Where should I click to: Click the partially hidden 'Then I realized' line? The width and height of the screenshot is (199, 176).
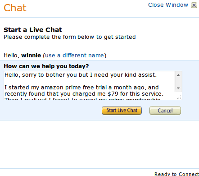click(x=82, y=98)
